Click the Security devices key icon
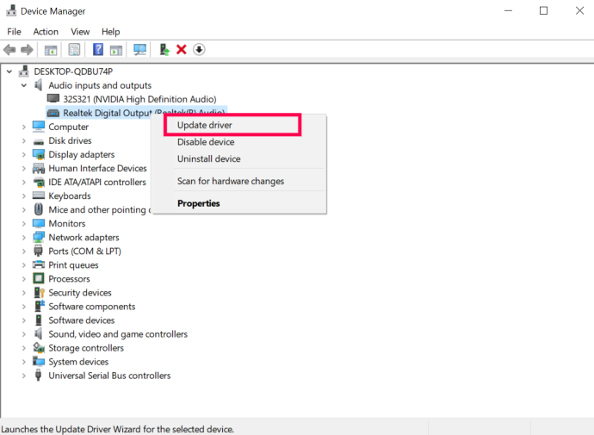Screen dimensions: 594x435 coord(39,292)
